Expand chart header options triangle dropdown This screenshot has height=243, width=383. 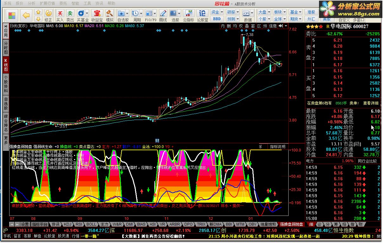coord(286,26)
